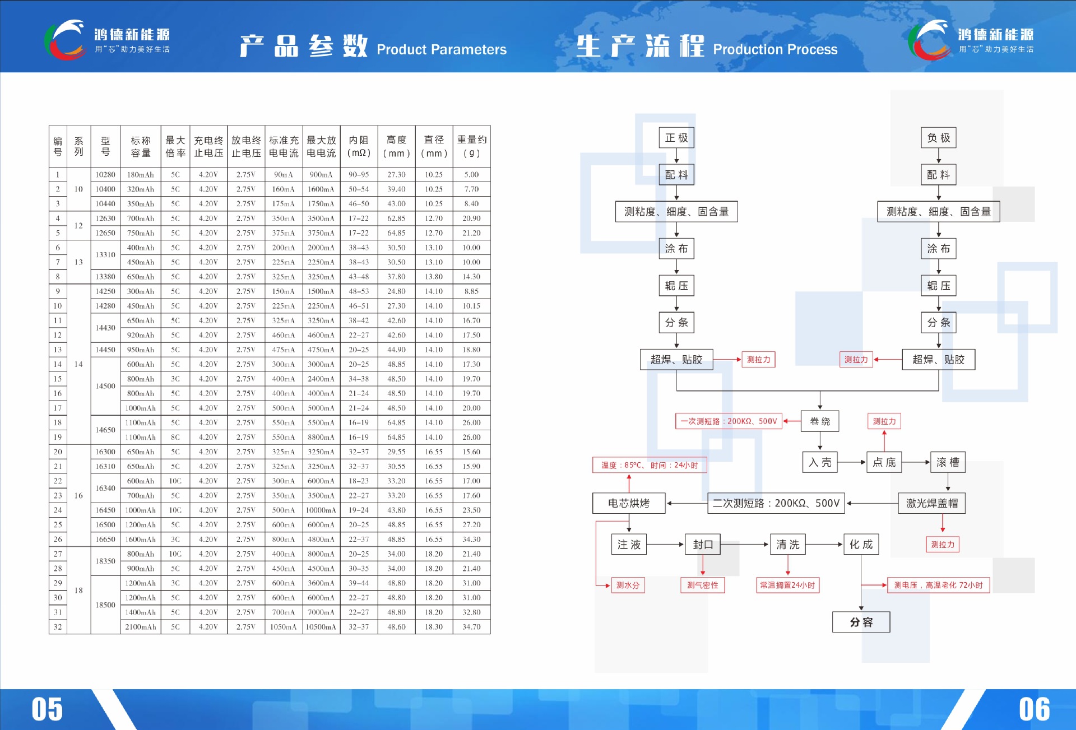Click the red 测水分 check label
Screen dimensions: 1076x730
tap(628, 585)
